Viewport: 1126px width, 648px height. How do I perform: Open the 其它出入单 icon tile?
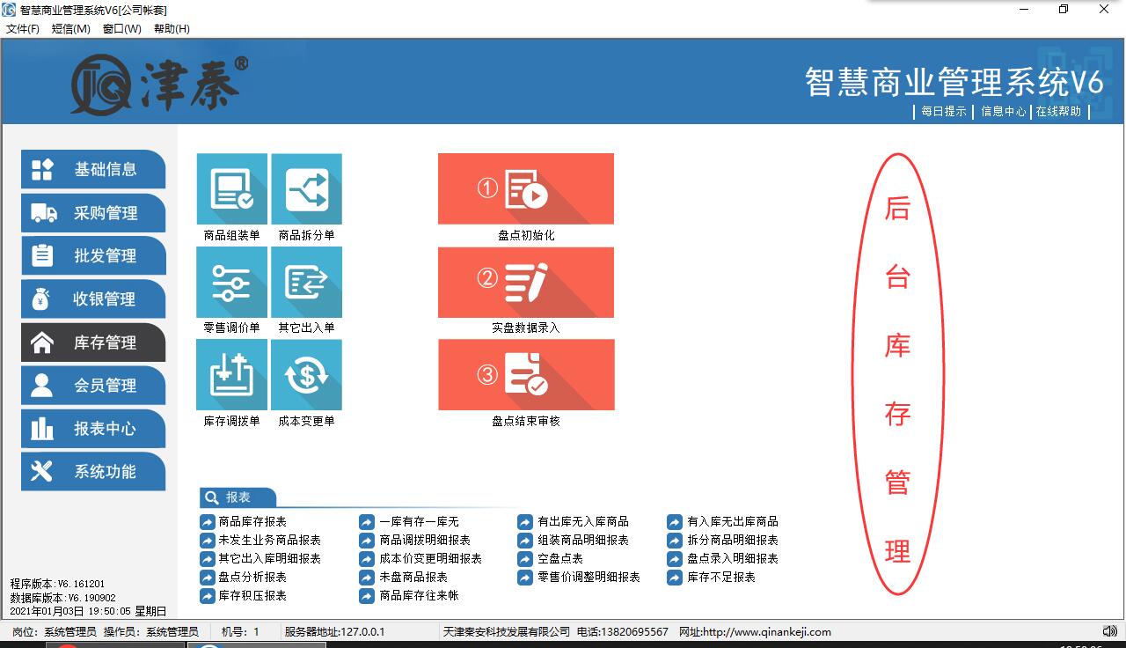coord(306,282)
